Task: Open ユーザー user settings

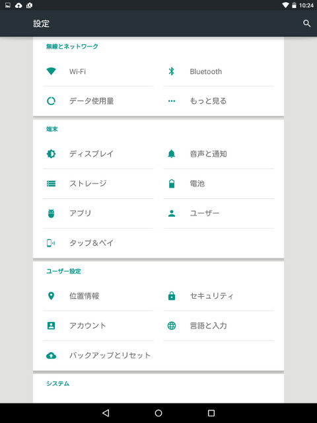Action: 219,213
